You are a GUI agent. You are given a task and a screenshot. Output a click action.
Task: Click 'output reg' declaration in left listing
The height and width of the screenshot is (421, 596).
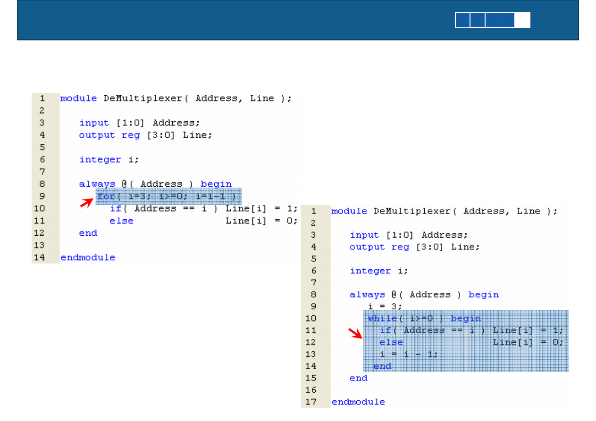[109, 135]
